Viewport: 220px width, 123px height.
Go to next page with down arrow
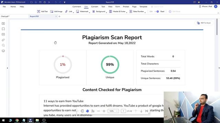[141, 111]
